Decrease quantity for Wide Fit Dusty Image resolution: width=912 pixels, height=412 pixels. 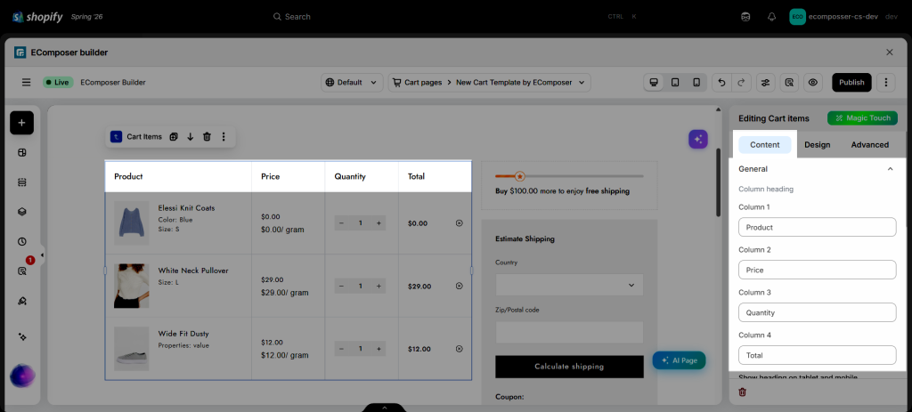pos(341,349)
